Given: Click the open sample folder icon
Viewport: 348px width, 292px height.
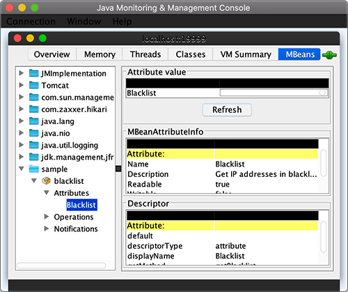Looking at the screenshot, I should coord(34,169).
